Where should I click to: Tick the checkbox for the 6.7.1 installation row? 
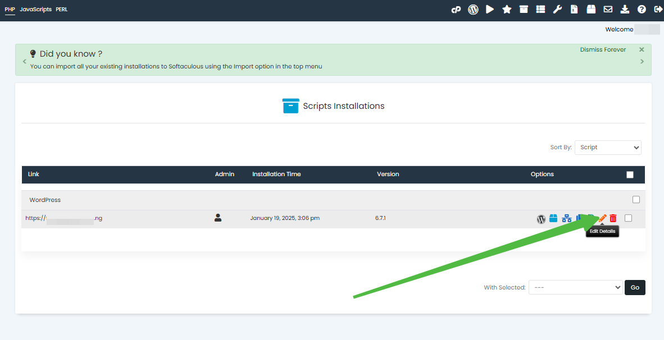pos(629,218)
